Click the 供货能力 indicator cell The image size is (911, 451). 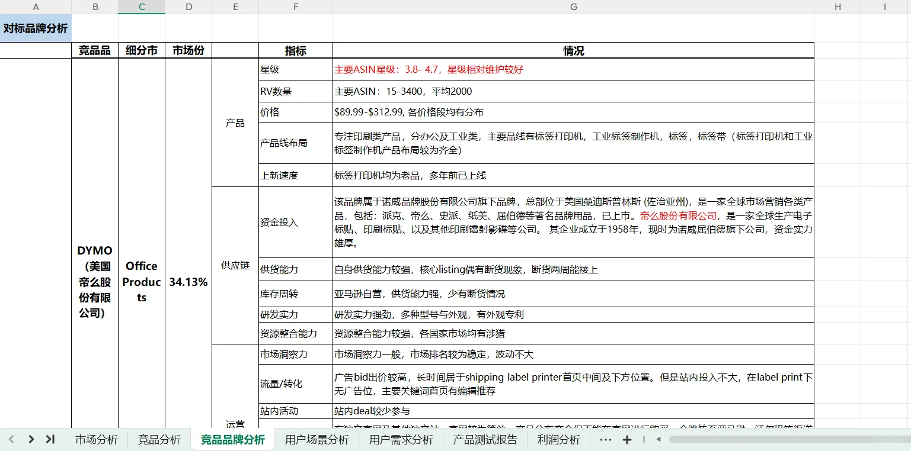296,269
